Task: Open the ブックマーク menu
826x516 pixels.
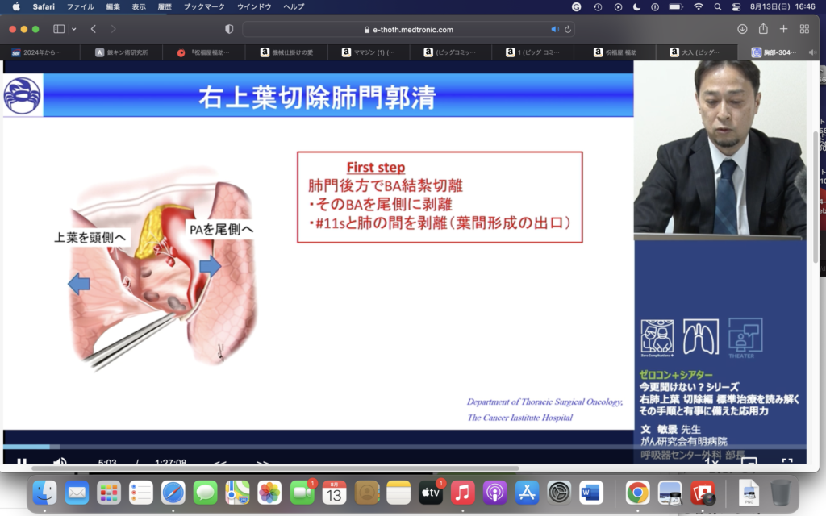Action: pyautogui.click(x=206, y=6)
